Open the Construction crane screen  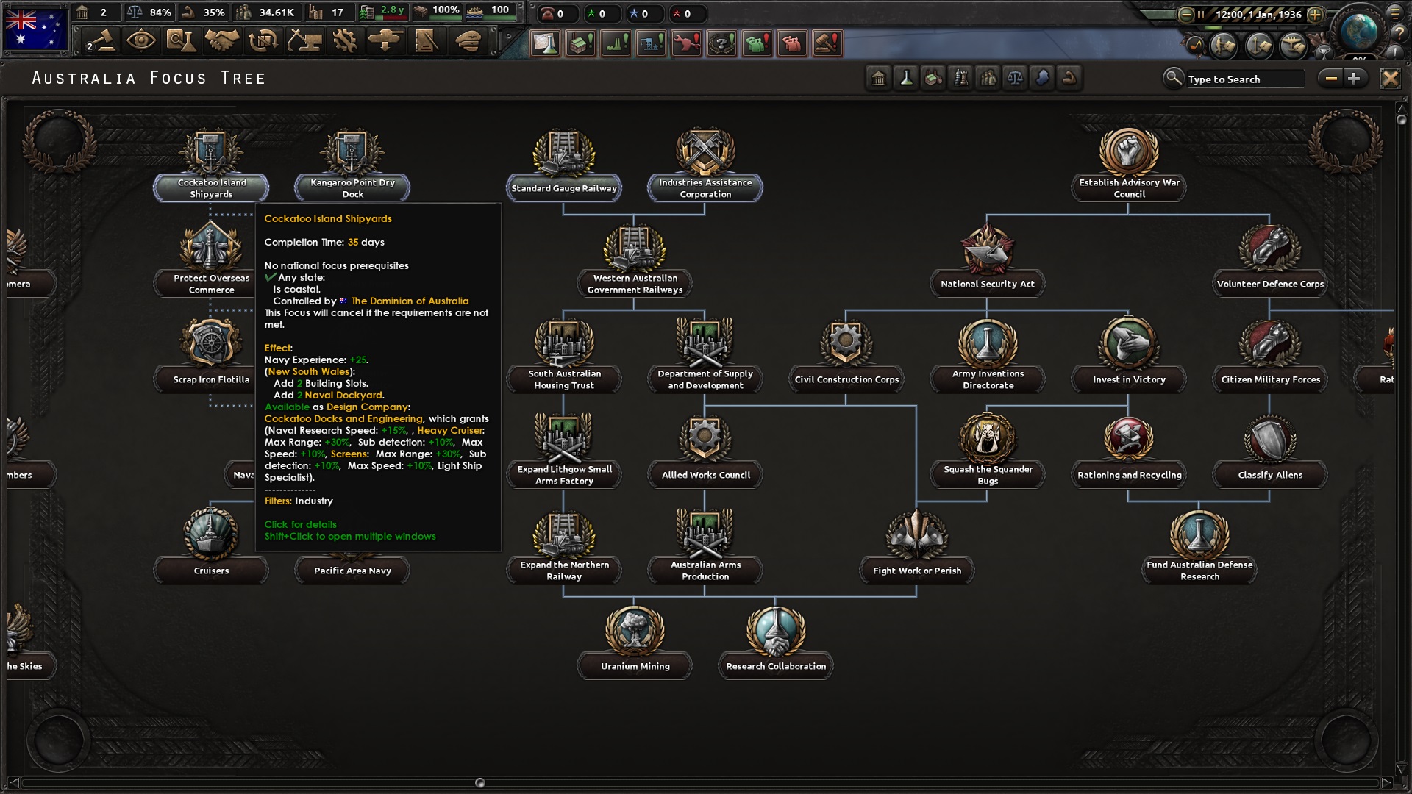[x=304, y=41]
